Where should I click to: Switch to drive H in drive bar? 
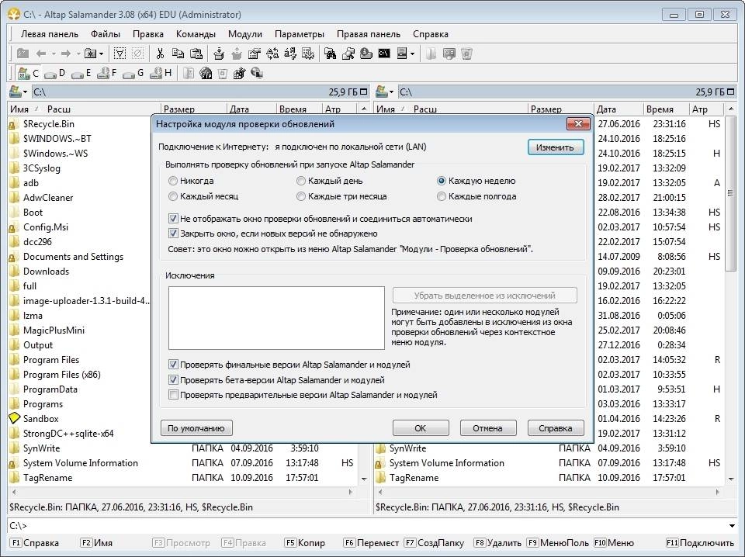pos(160,73)
